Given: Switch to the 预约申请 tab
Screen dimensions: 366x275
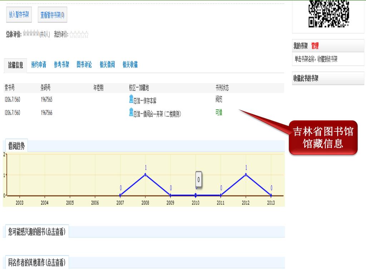Looking at the screenshot, I should (x=39, y=64).
